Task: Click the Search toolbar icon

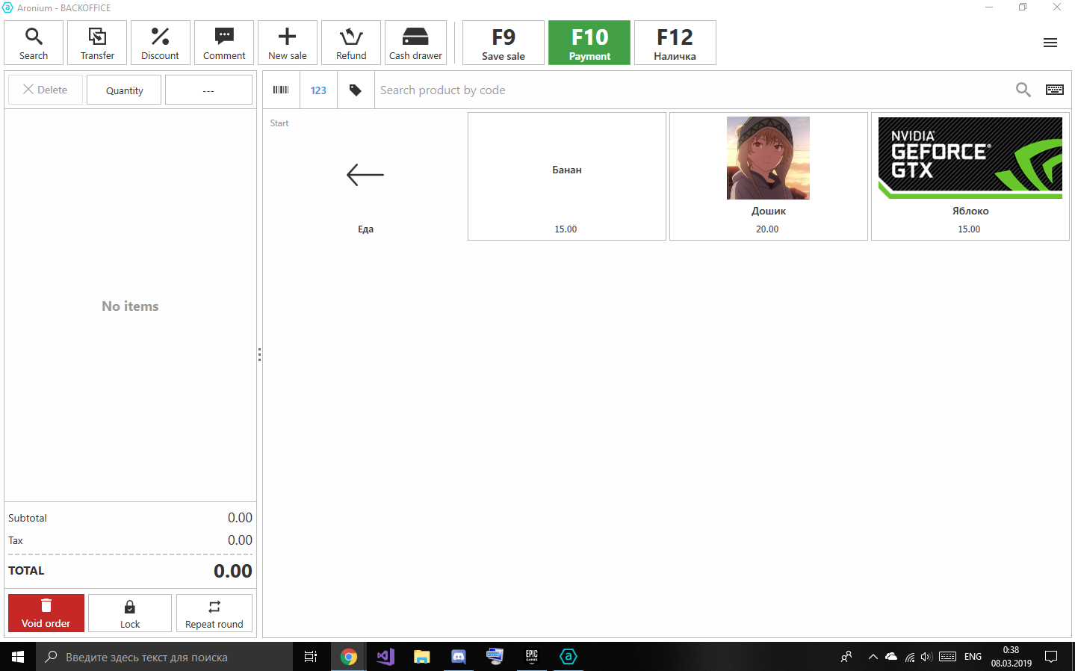Action: pos(34,43)
